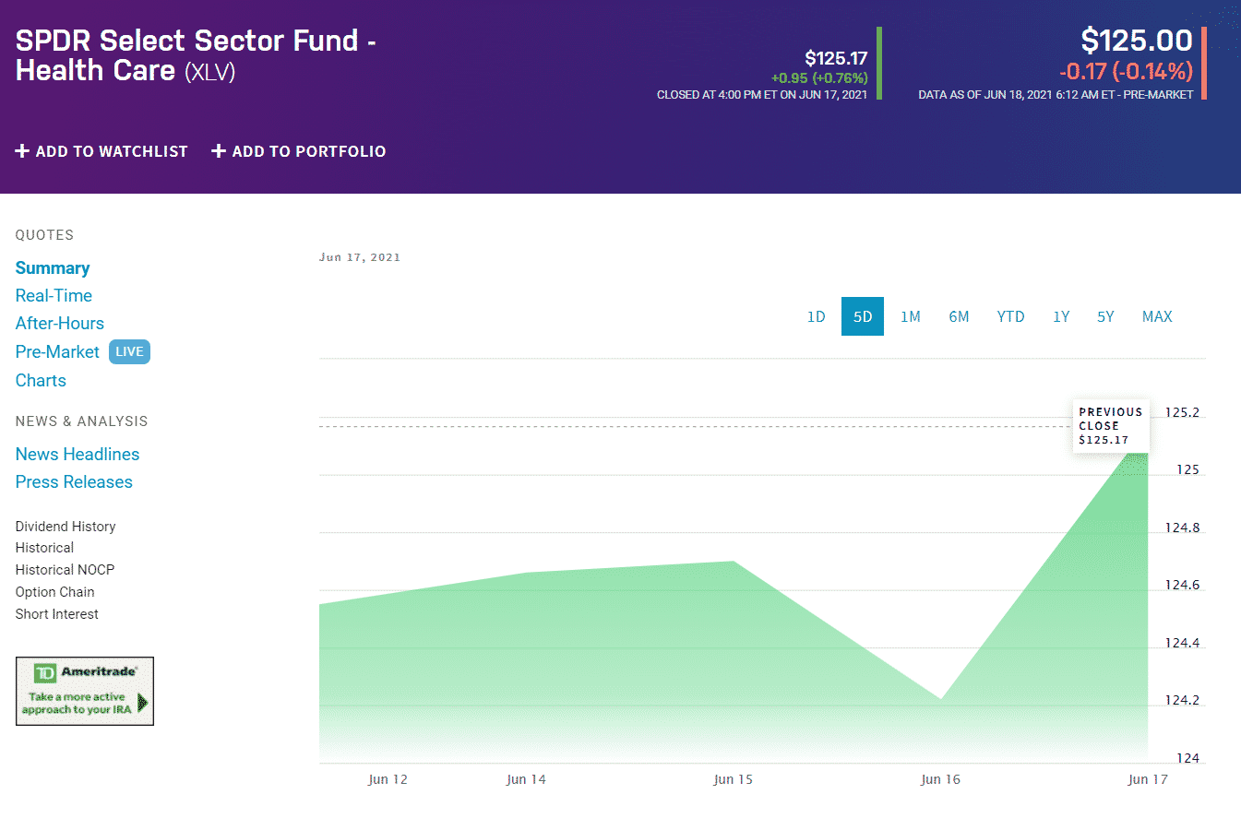Open the After-Hours quotes link
Screen dimensions: 1241x830
pos(60,323)
